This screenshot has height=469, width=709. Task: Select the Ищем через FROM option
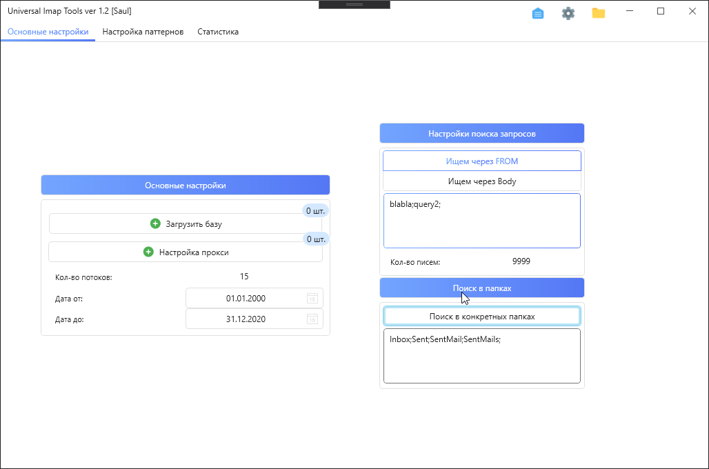tap(481, 161)
